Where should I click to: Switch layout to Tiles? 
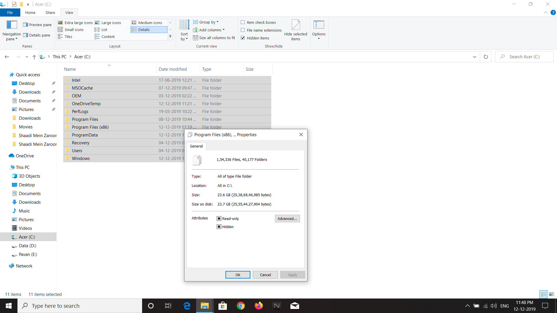click(65, 37)
